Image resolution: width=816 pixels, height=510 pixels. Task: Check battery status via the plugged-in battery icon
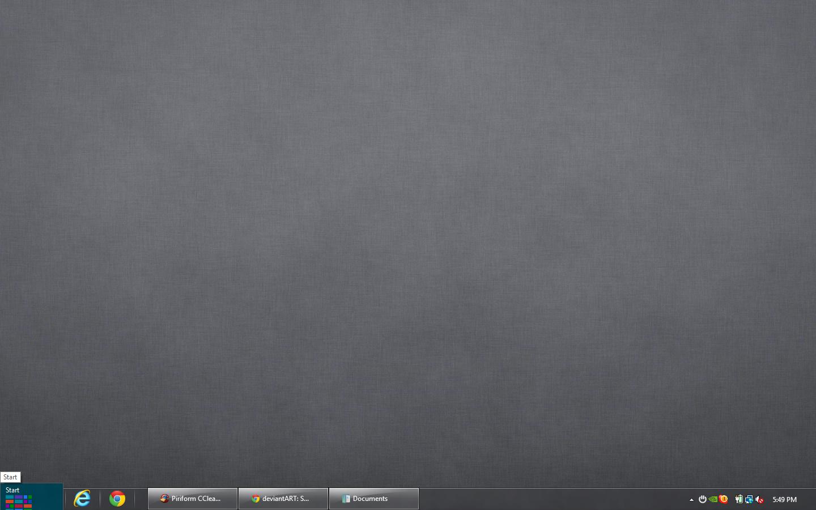[739, 500]
